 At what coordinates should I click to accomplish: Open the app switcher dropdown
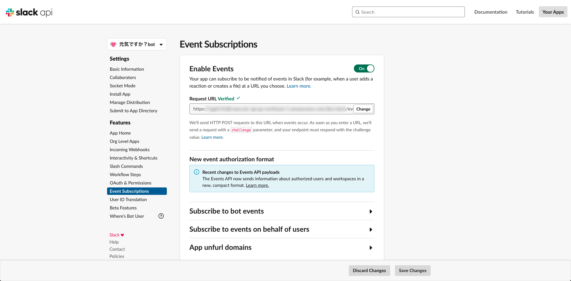161,44
